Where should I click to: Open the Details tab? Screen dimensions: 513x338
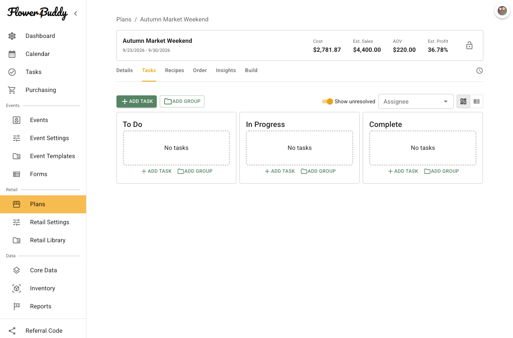point(125,71)
